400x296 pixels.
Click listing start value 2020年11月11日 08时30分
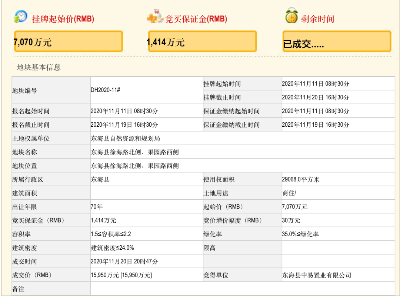pyautogui.click(x=316, y=84)
